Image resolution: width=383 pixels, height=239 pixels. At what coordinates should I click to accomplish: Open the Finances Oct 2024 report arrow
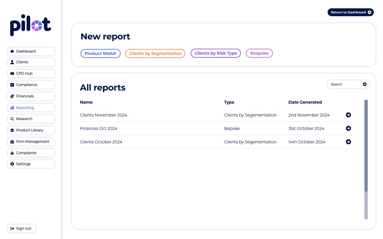coord(348,128)
